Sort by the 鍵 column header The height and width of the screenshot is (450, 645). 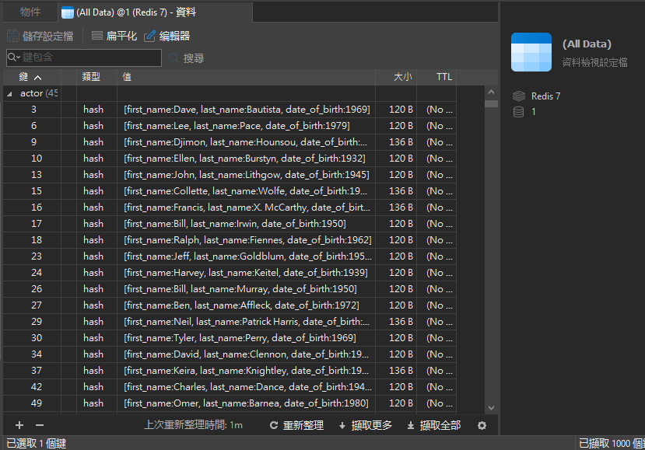click(30, 77)
